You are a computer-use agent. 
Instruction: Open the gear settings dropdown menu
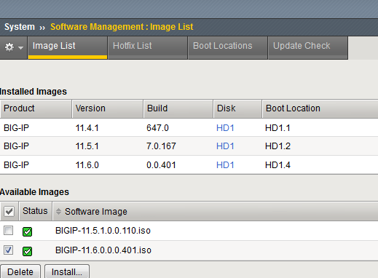coord(14,47)
